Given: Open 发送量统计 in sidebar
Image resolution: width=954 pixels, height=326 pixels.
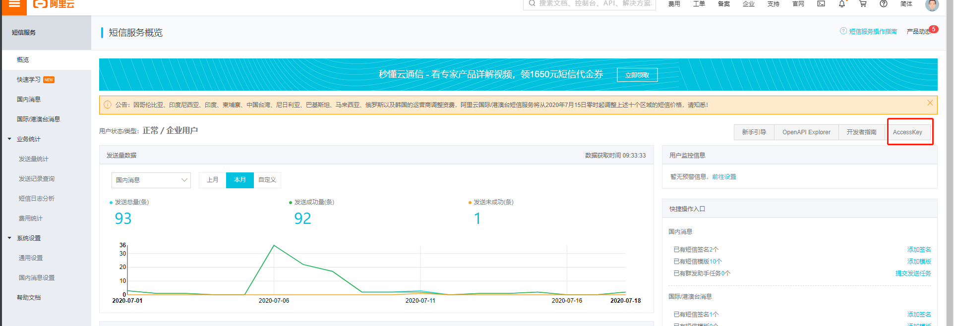Looking at the screenshot, I should coord(34,159).
